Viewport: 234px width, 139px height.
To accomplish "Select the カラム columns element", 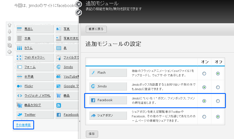I will coord(35,48).
